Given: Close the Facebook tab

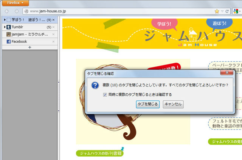Looking at the screenshot, I should click(53, 41).
